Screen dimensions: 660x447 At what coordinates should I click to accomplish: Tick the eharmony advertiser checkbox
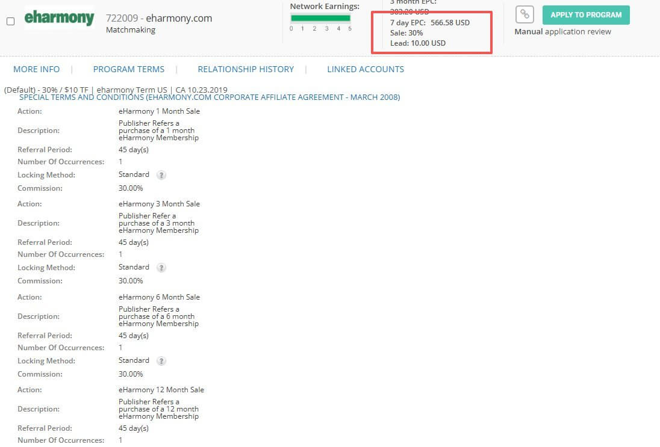tap(10, 21)
